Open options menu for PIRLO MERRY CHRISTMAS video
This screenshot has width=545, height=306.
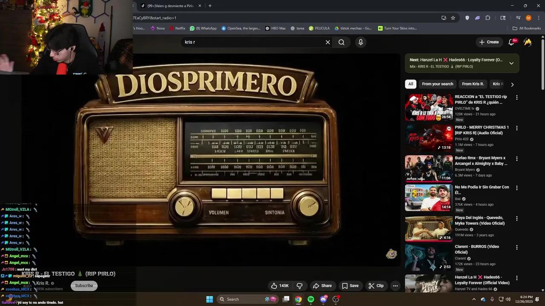coord(517,128)
